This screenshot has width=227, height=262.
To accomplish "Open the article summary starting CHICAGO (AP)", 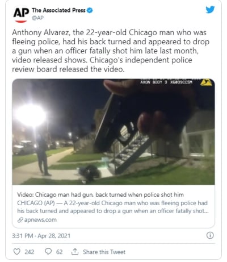I will coord(113,207).
